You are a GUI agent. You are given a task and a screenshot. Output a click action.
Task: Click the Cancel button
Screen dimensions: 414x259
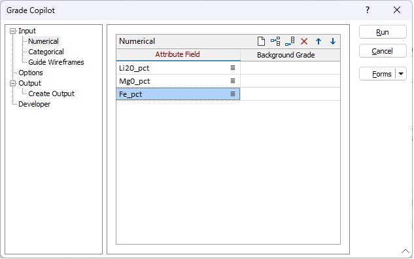pyautogui.click(x=383, y=51)
